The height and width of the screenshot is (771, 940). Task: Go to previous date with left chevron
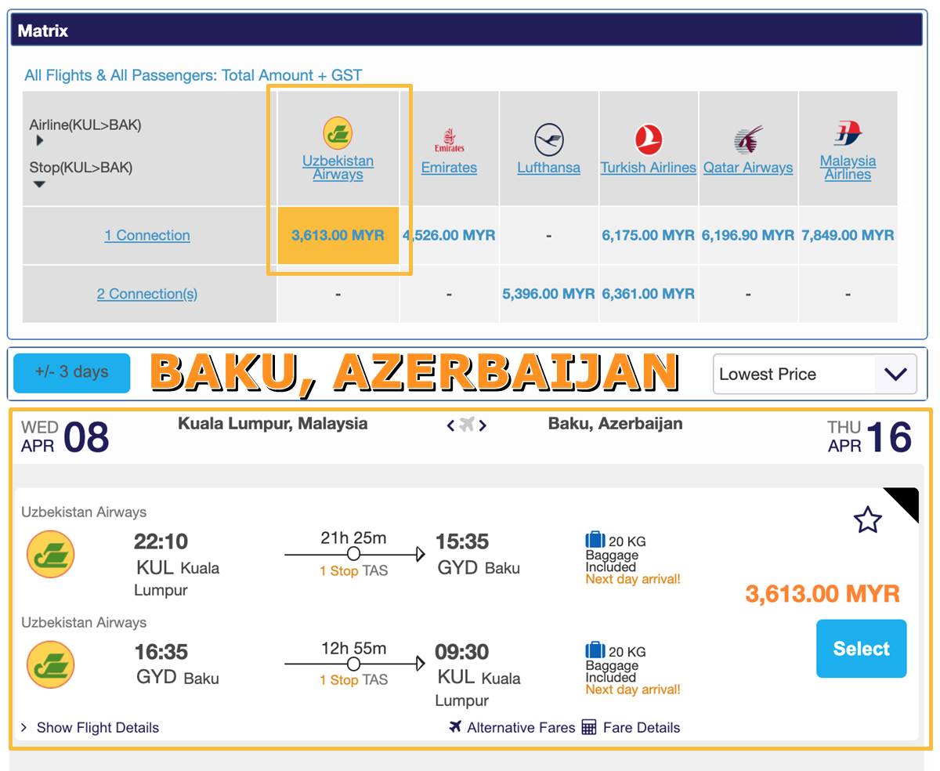450,425
